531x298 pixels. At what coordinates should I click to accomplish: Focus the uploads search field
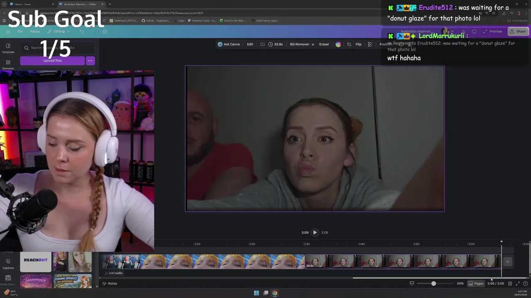[57, 48]
